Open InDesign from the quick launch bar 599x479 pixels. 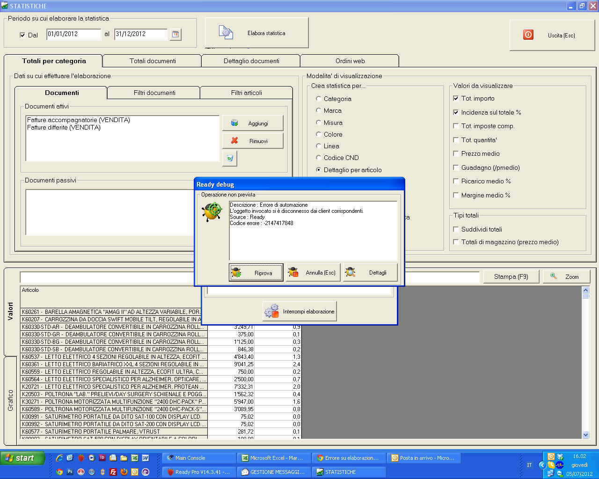coord(102,457)
